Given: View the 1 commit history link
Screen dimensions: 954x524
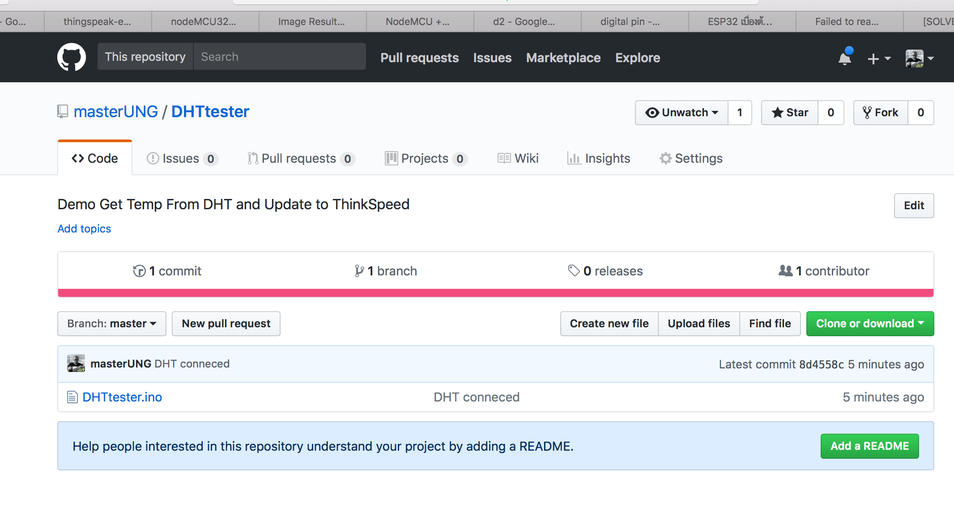Looking at the screenshot, I should 167,271.
